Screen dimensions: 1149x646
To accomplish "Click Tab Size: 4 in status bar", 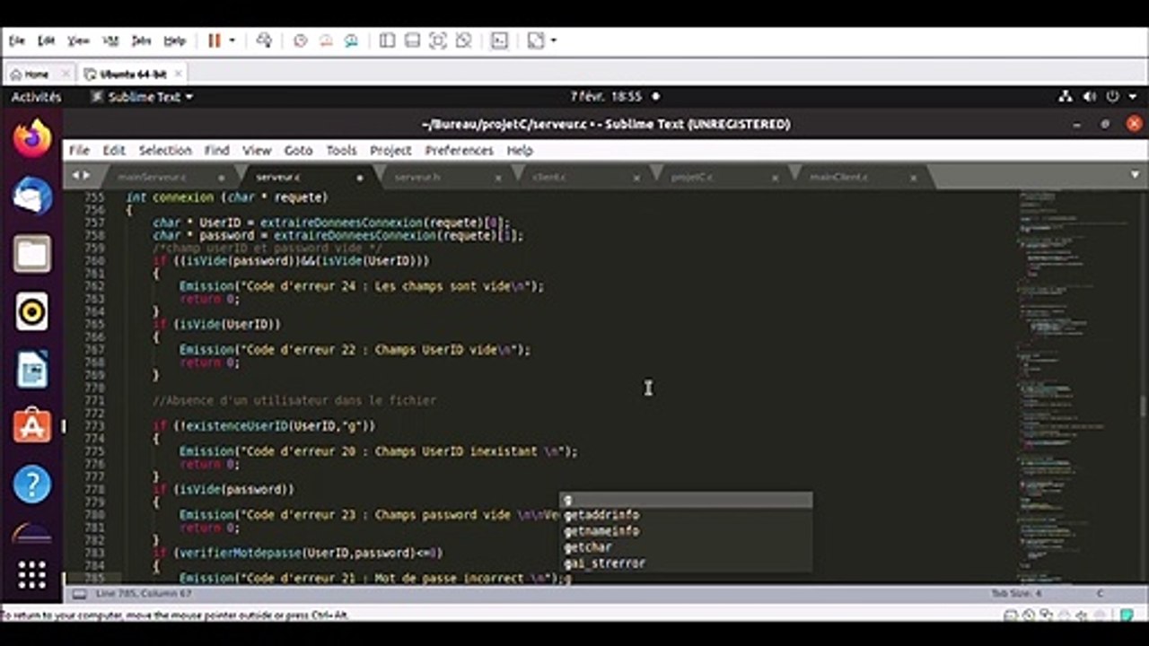I will coord(1016,594).
